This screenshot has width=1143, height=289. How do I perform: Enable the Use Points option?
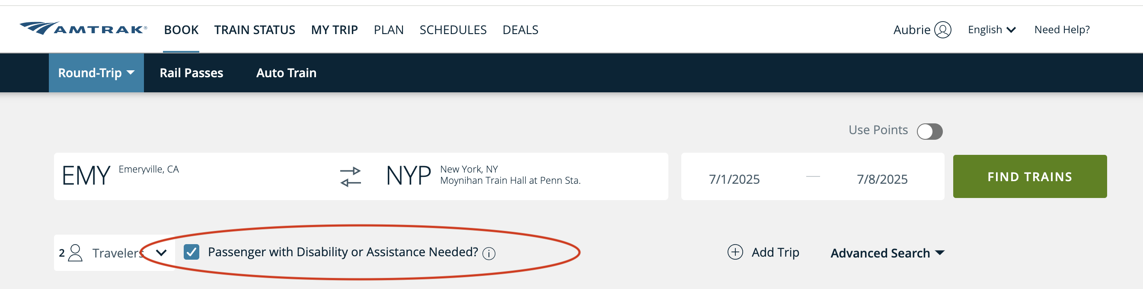(930, 131)
